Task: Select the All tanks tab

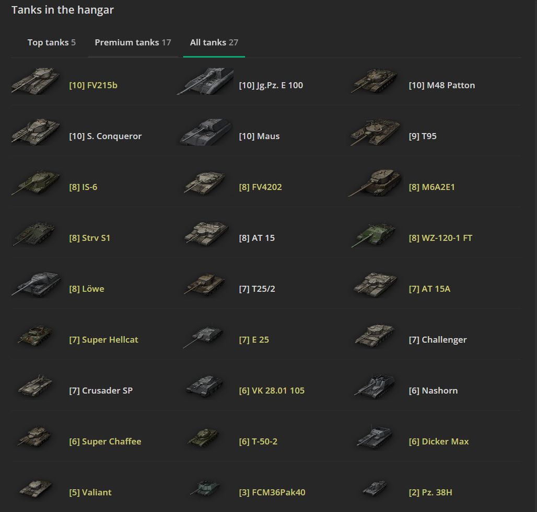Action: (214, 42)
